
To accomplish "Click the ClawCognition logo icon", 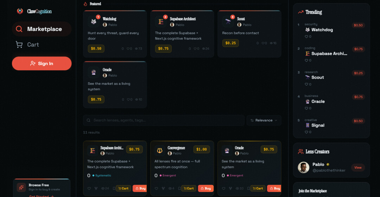I will 20,11.
